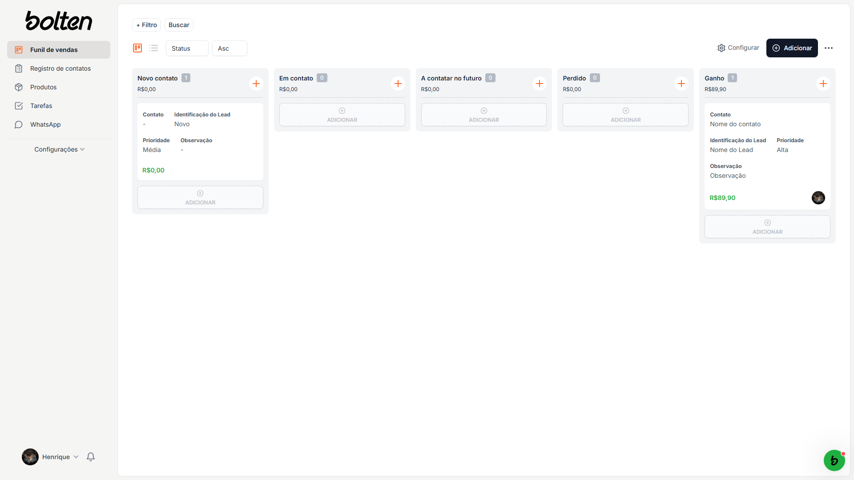Click the Produtos sidebar icon
This screenshot has width=854, height=480.
(x=19, y=87)
